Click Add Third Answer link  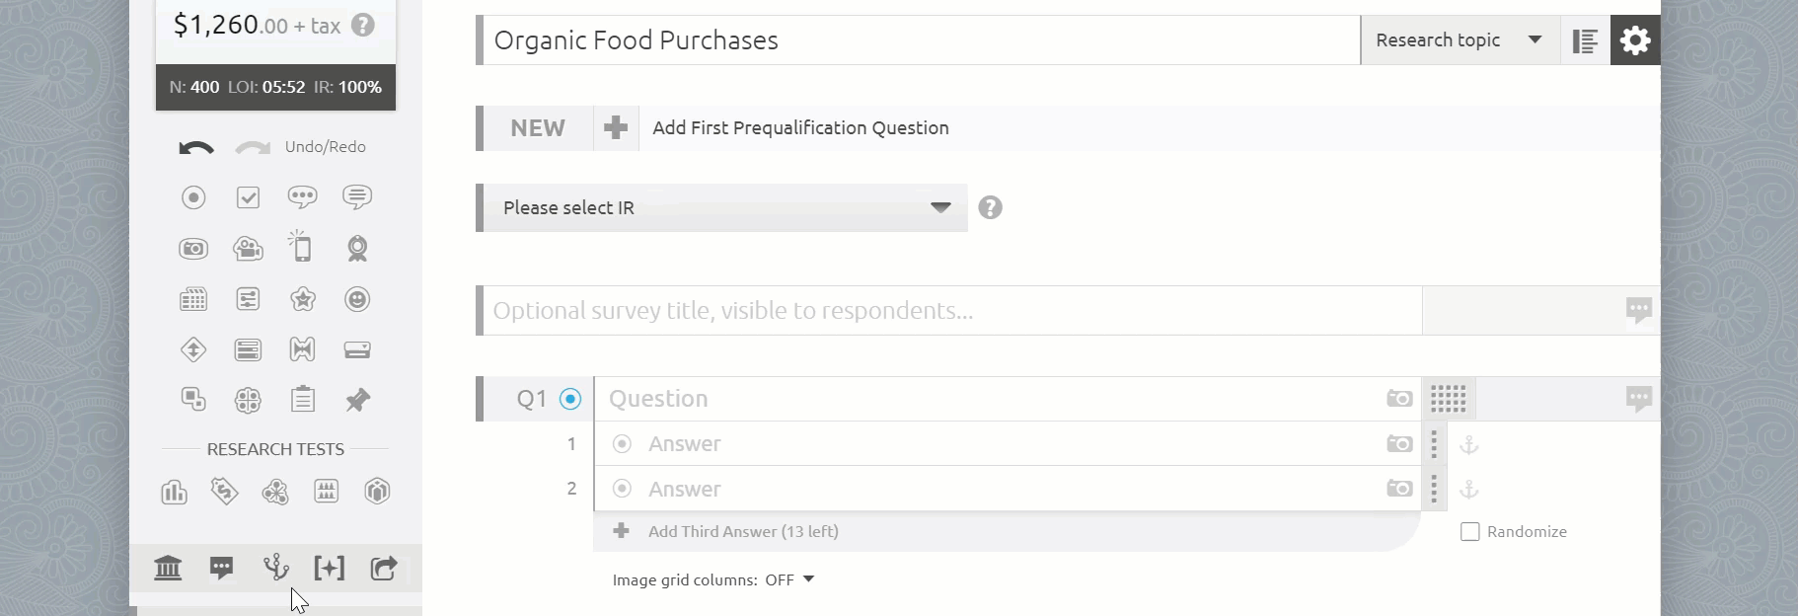(x=743, y=531)
